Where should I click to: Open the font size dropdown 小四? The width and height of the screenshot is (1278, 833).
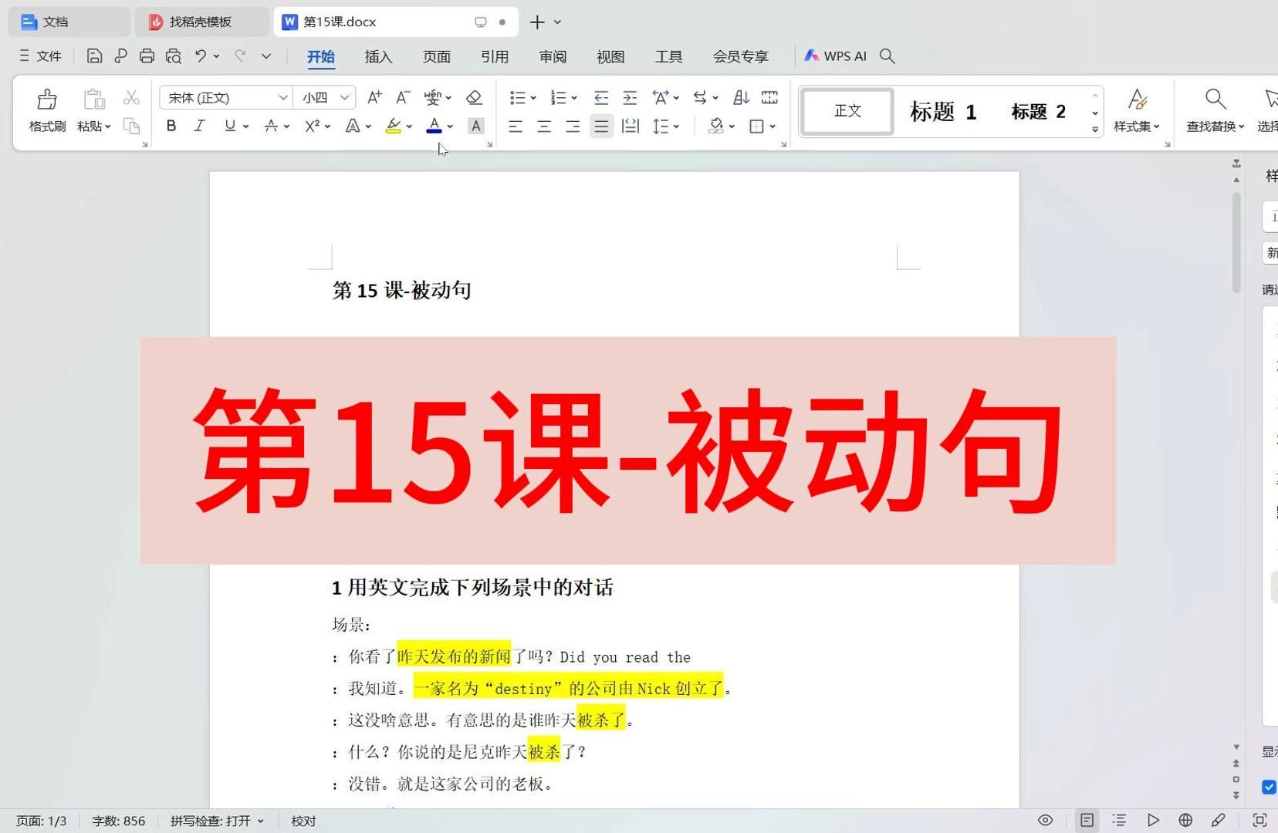tap(325, 97)
